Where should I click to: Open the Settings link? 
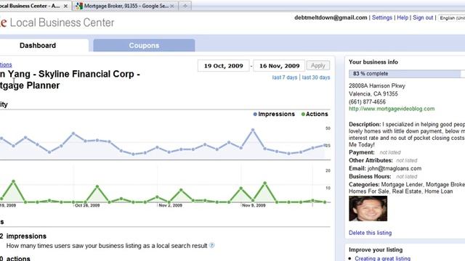coord(382,17)
